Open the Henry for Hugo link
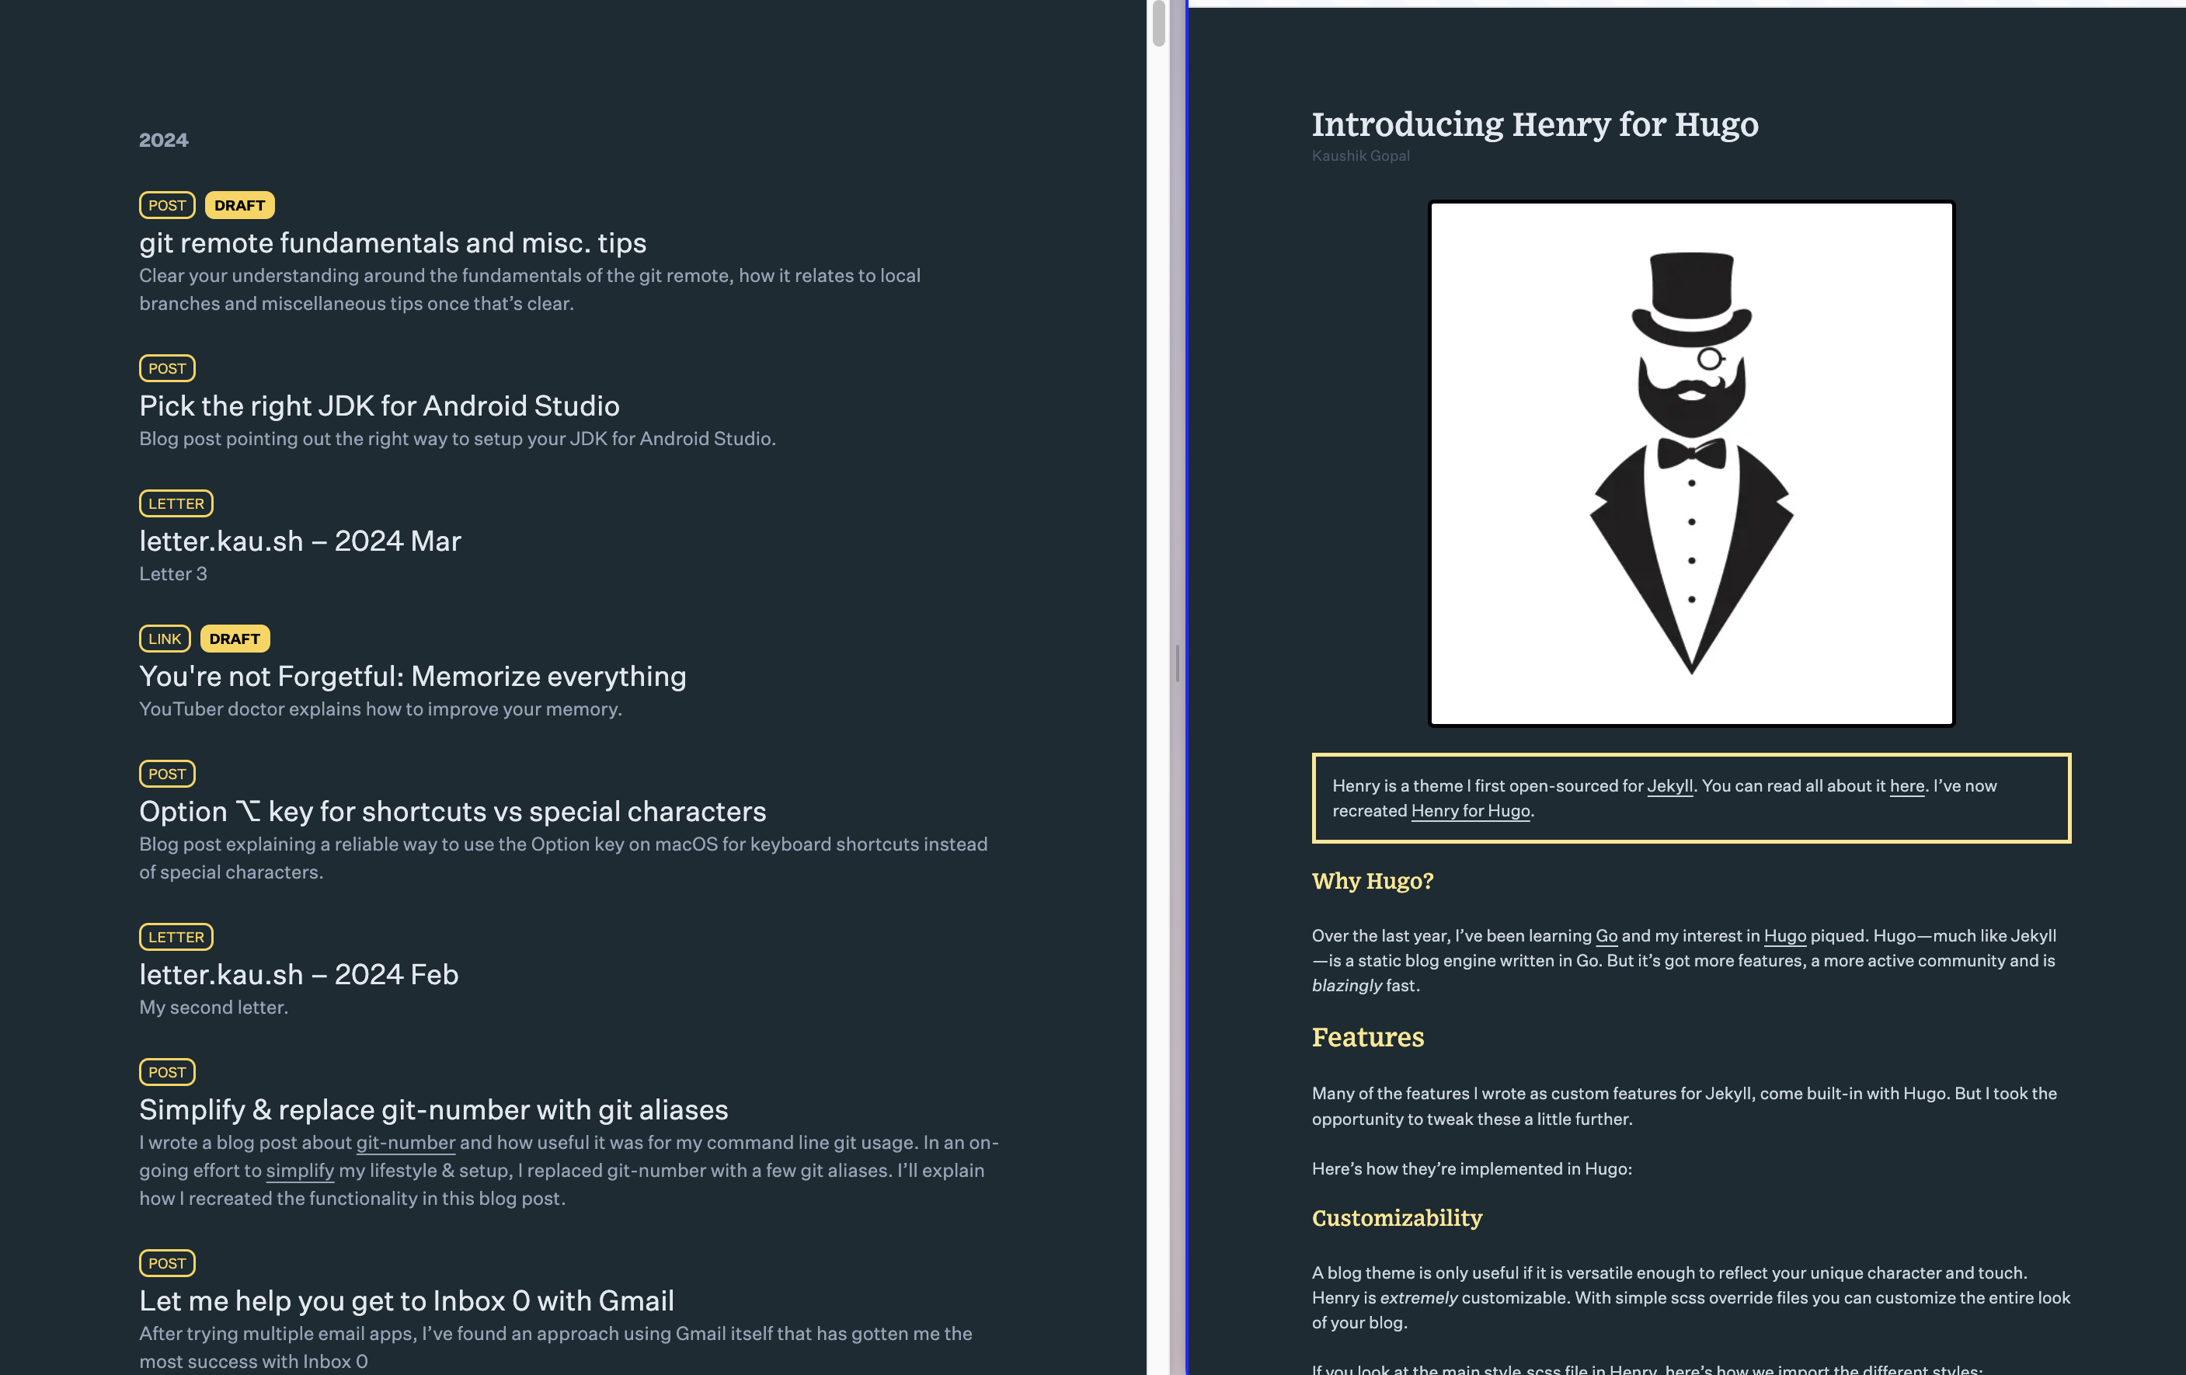The width and height of the screenshot is (2186, 1375). point(1470,811)
